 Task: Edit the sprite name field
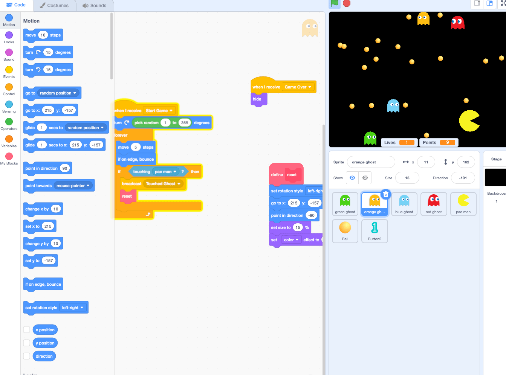371,162
